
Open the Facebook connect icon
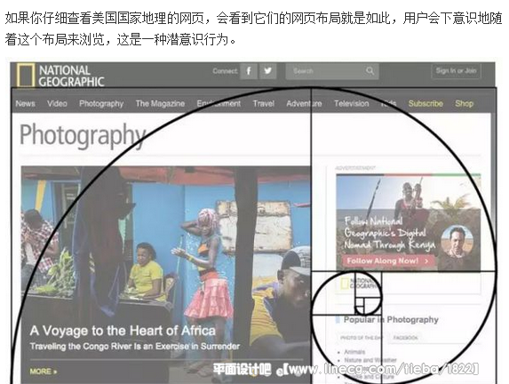coord(249,71)
